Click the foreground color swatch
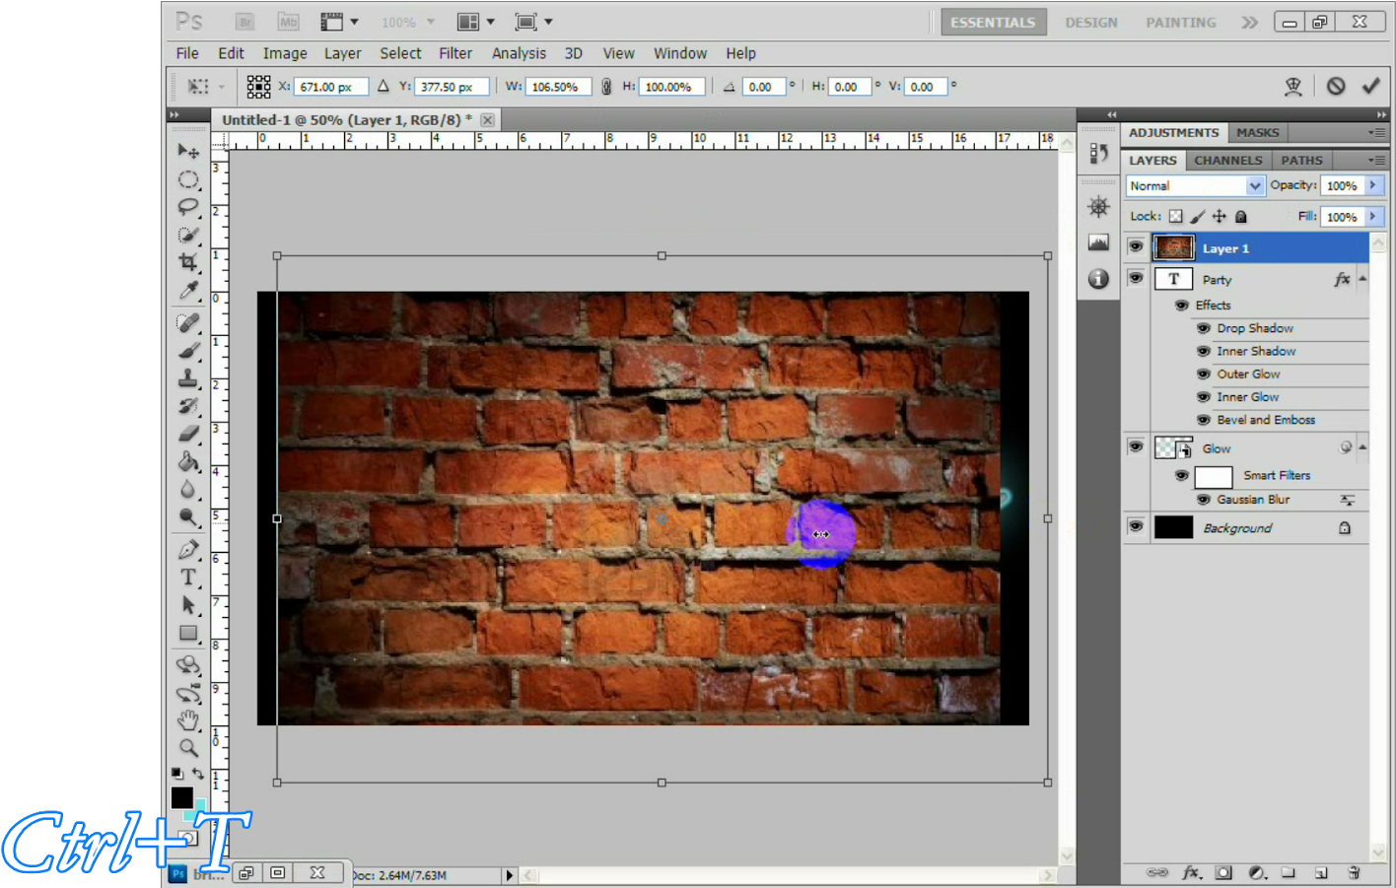This screenshot has width=1396, height=888. click(x=181, y=797)
